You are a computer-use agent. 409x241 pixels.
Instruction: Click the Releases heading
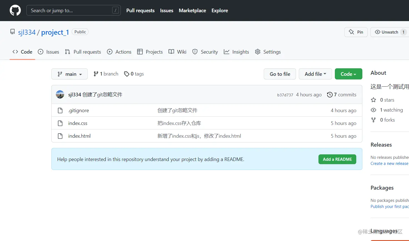click(381, 145)
